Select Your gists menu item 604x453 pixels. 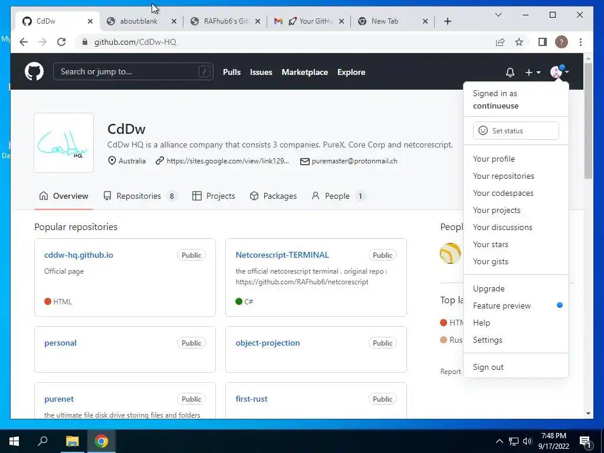pos(516,261)
